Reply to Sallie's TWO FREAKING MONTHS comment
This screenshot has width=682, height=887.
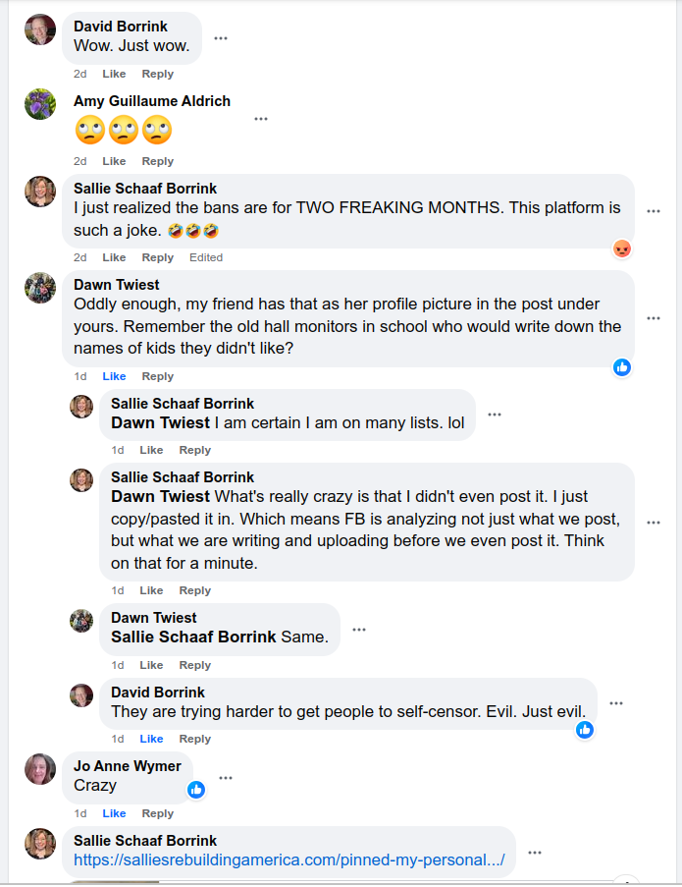[x=157, y=257]
